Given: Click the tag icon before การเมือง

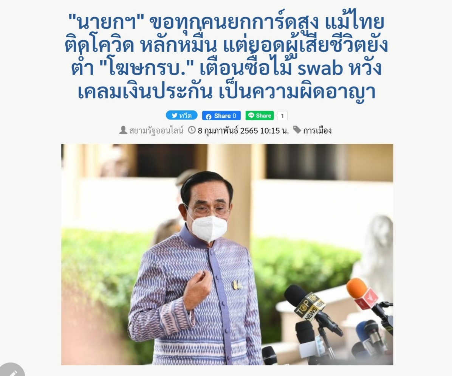Looking at the screenshot, I should [297, 130].
